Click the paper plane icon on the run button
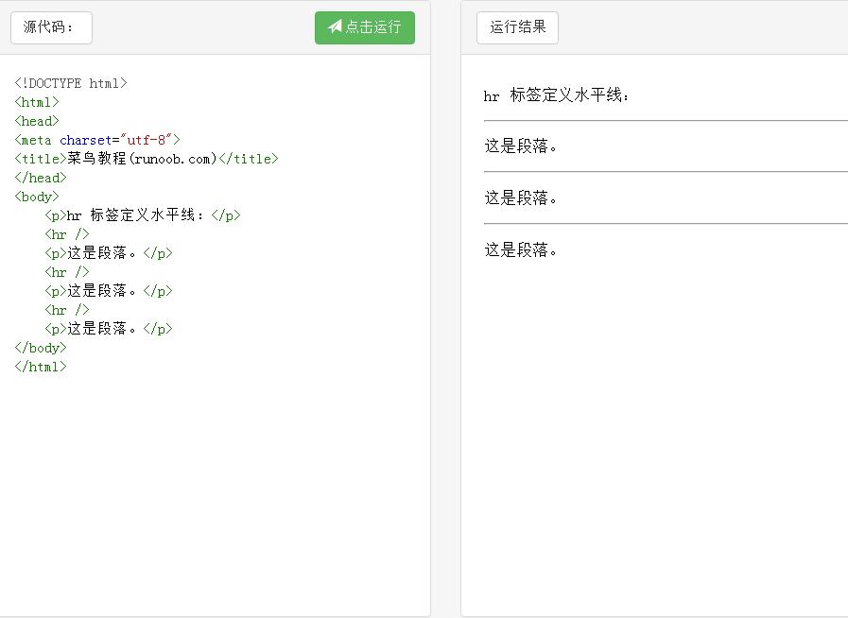The width and height of the screenshot is (848, 618). click(334, 27)
